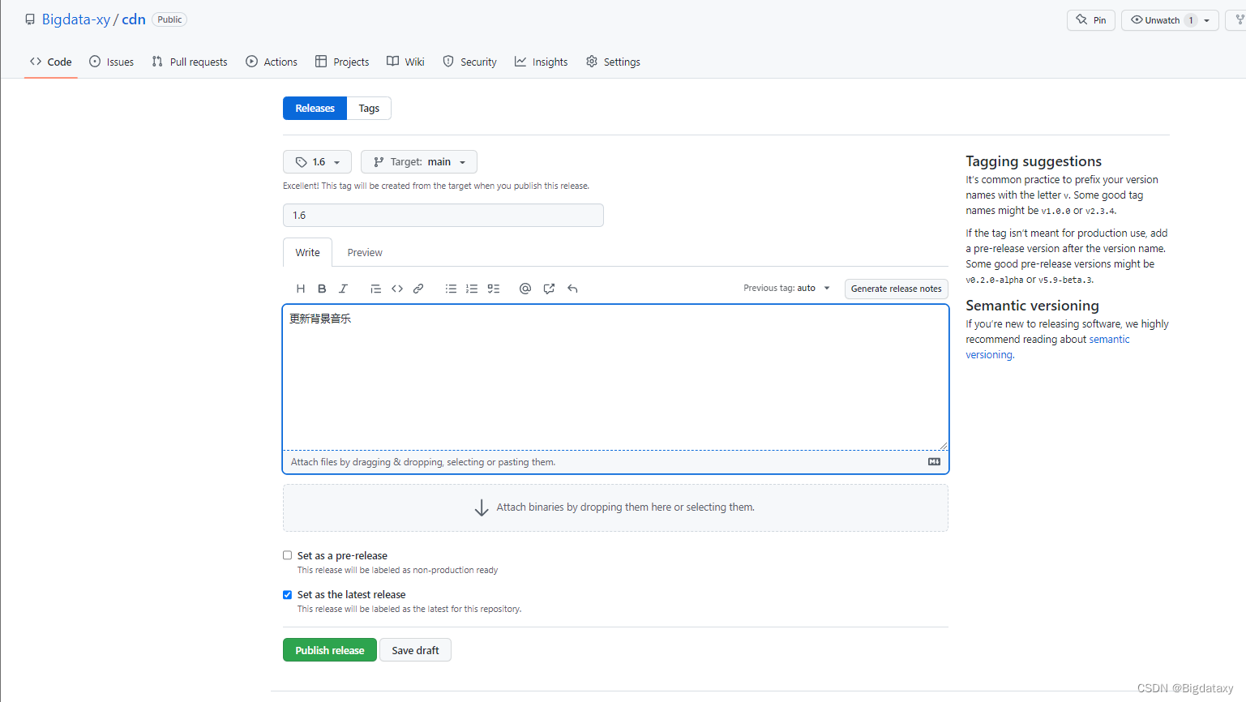1246x702 pixels.
Task: Insert a numbered list
Action: 472,289
